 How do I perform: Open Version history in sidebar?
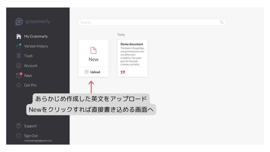coord(36,46)
